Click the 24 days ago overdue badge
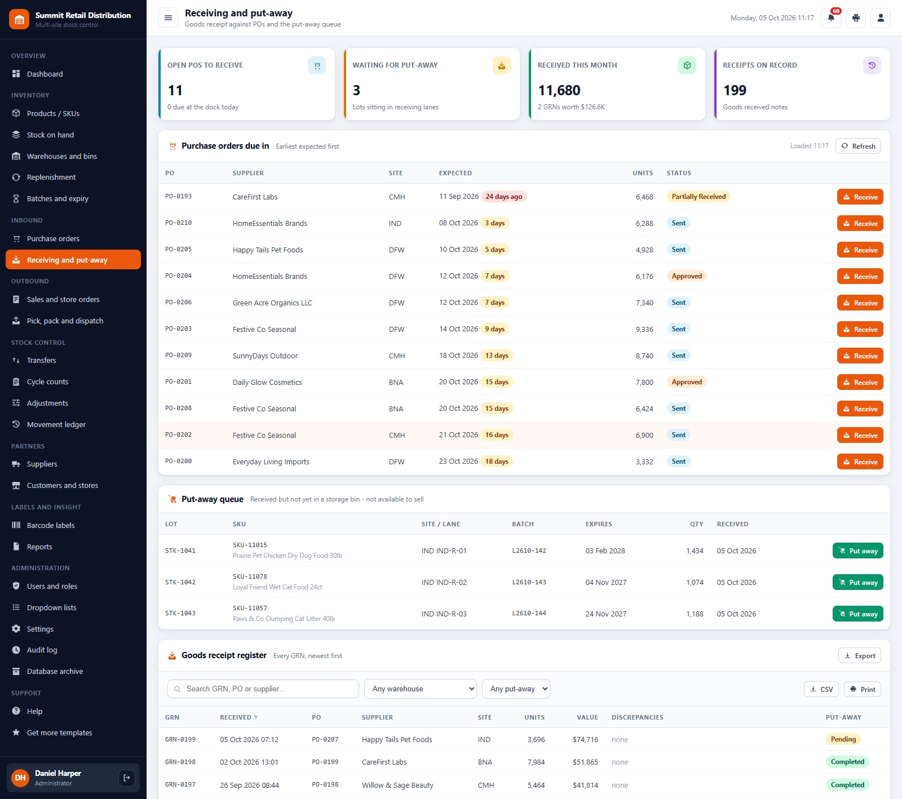 pyautogui.click(x=504, y=197)
